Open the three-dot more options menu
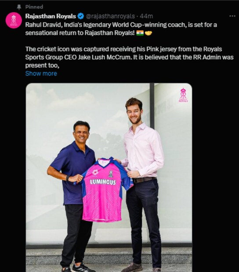 232,16
